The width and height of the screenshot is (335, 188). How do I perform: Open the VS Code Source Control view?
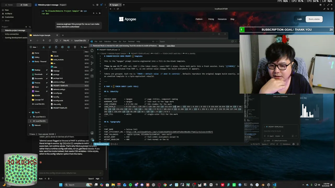coord(92,63)
